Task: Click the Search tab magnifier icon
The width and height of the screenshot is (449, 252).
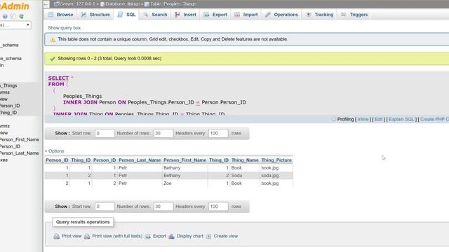Action: (x=146, y=15)
